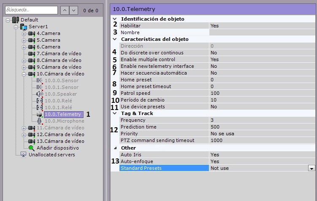Click the 12.Cámara de vídeo icon
The width and height of the screenshot is (317, 201).
pos(32,134)
